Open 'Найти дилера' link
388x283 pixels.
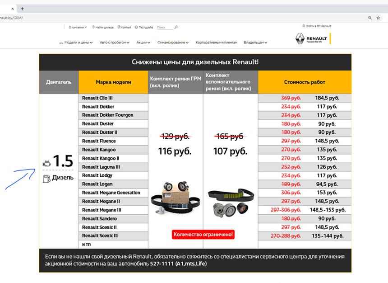click(103, 27)
